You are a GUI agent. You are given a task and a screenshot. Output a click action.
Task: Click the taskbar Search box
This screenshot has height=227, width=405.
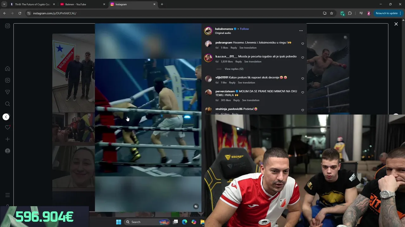point(147,222)
